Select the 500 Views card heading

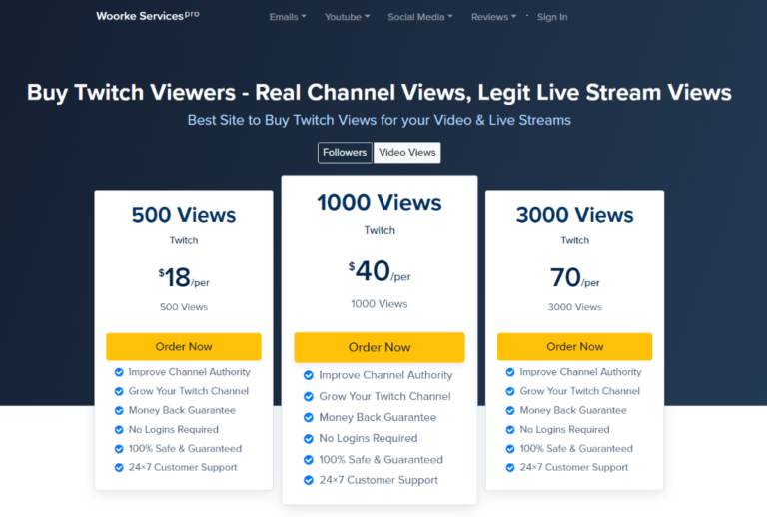point(184,215)
